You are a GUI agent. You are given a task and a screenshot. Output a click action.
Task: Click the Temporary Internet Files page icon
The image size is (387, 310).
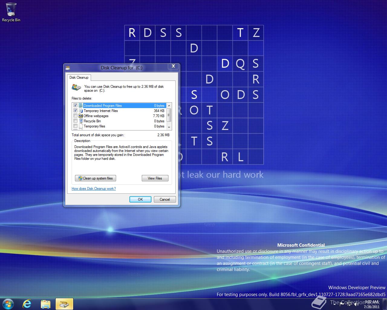(x=81, y=110)
